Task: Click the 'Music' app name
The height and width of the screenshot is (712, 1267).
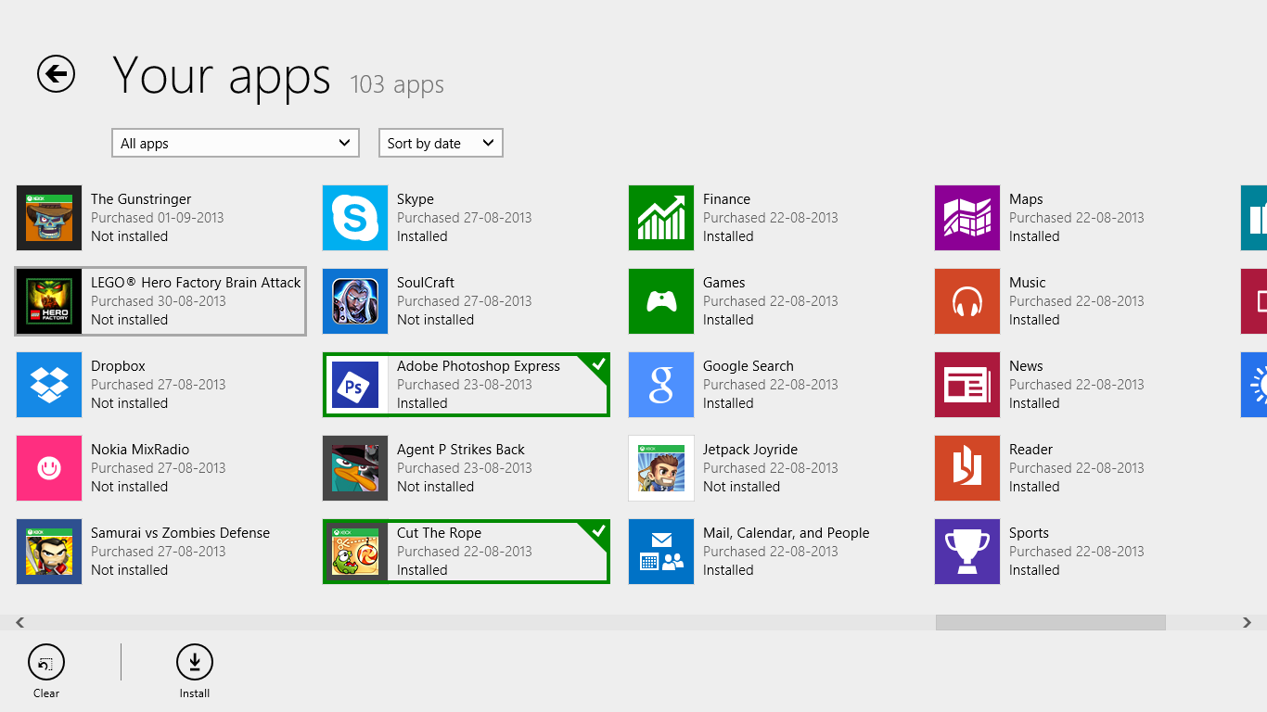Action: coord(1027,283)
